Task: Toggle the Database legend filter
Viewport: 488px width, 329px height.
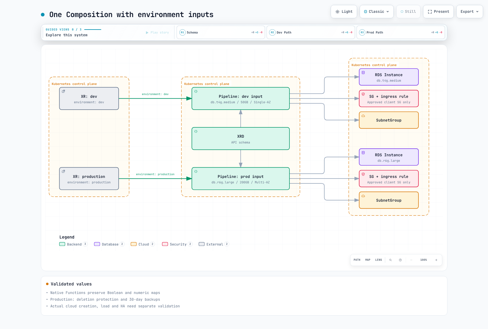Action: click(x=109, y=244)
